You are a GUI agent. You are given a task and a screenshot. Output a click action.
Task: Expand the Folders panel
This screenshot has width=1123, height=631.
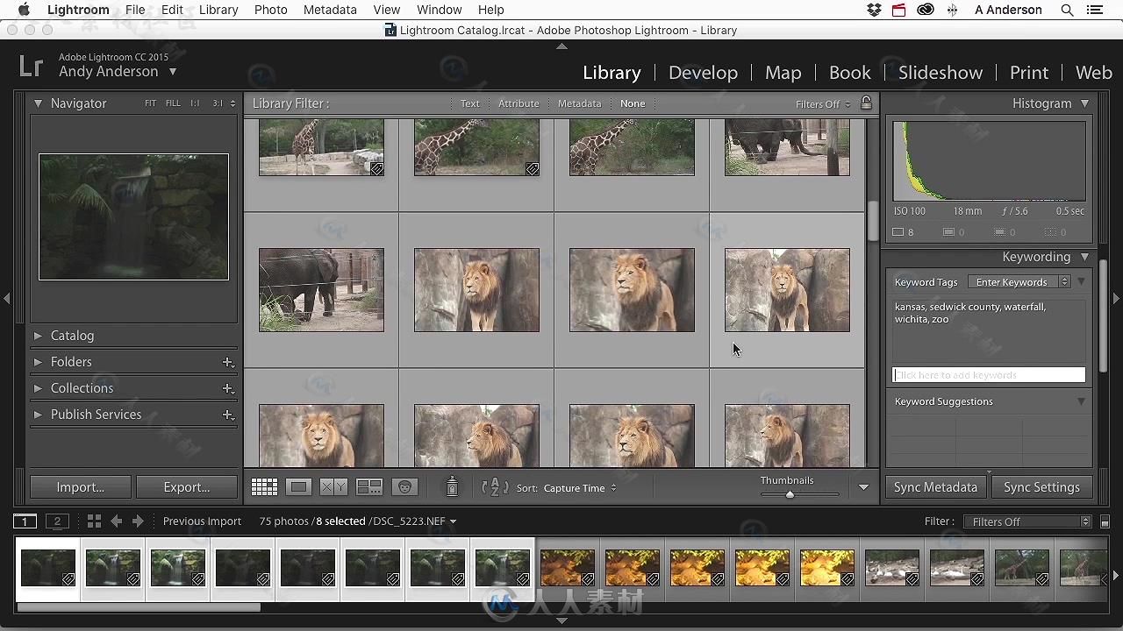point(38,362)
